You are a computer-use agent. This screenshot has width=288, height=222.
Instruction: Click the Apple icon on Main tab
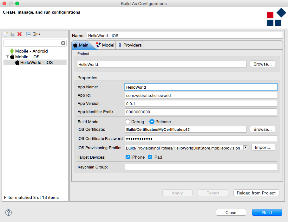tap(75, 45)
